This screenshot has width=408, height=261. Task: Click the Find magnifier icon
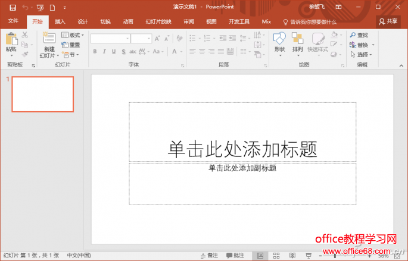[354, 36]
